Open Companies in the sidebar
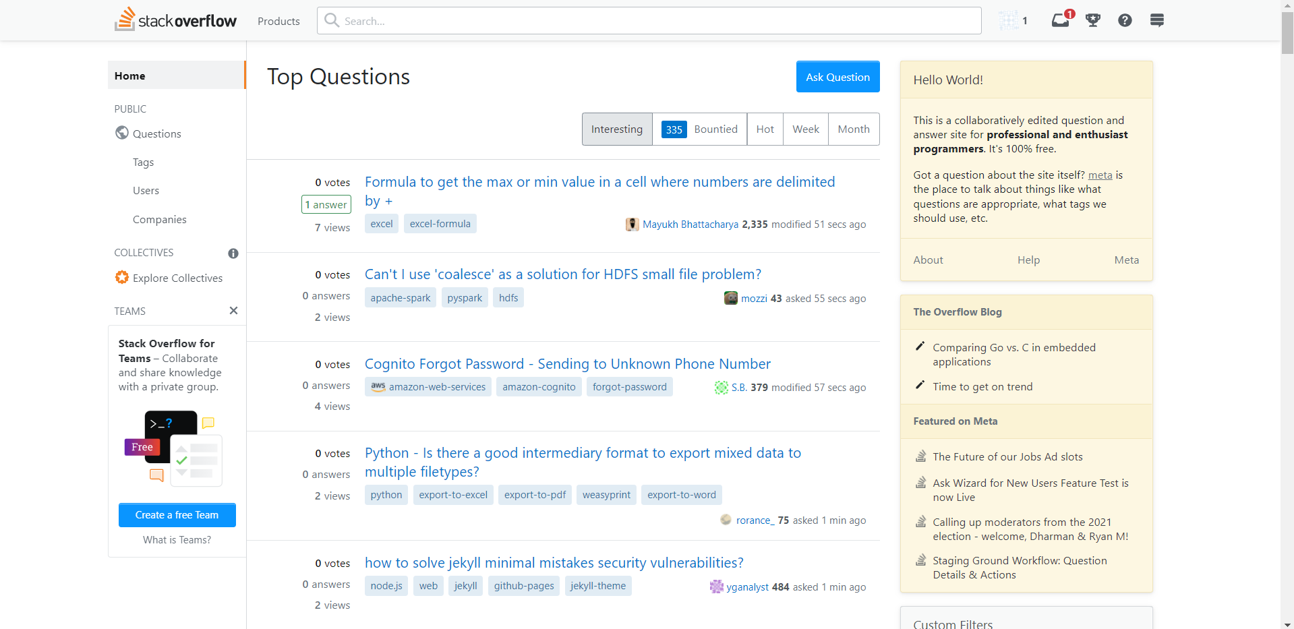Screen dimensions: 1294x629 click(159, 219)
